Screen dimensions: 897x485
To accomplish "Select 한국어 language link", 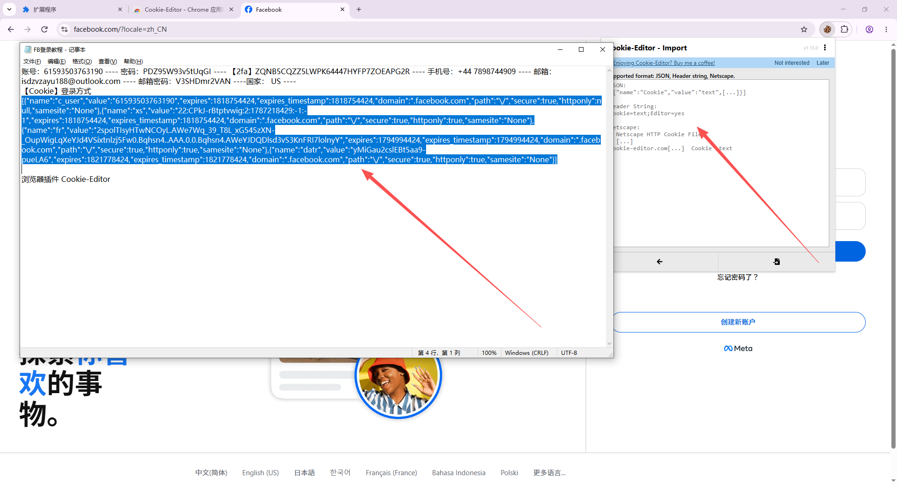I will click(x=340, y=473).
